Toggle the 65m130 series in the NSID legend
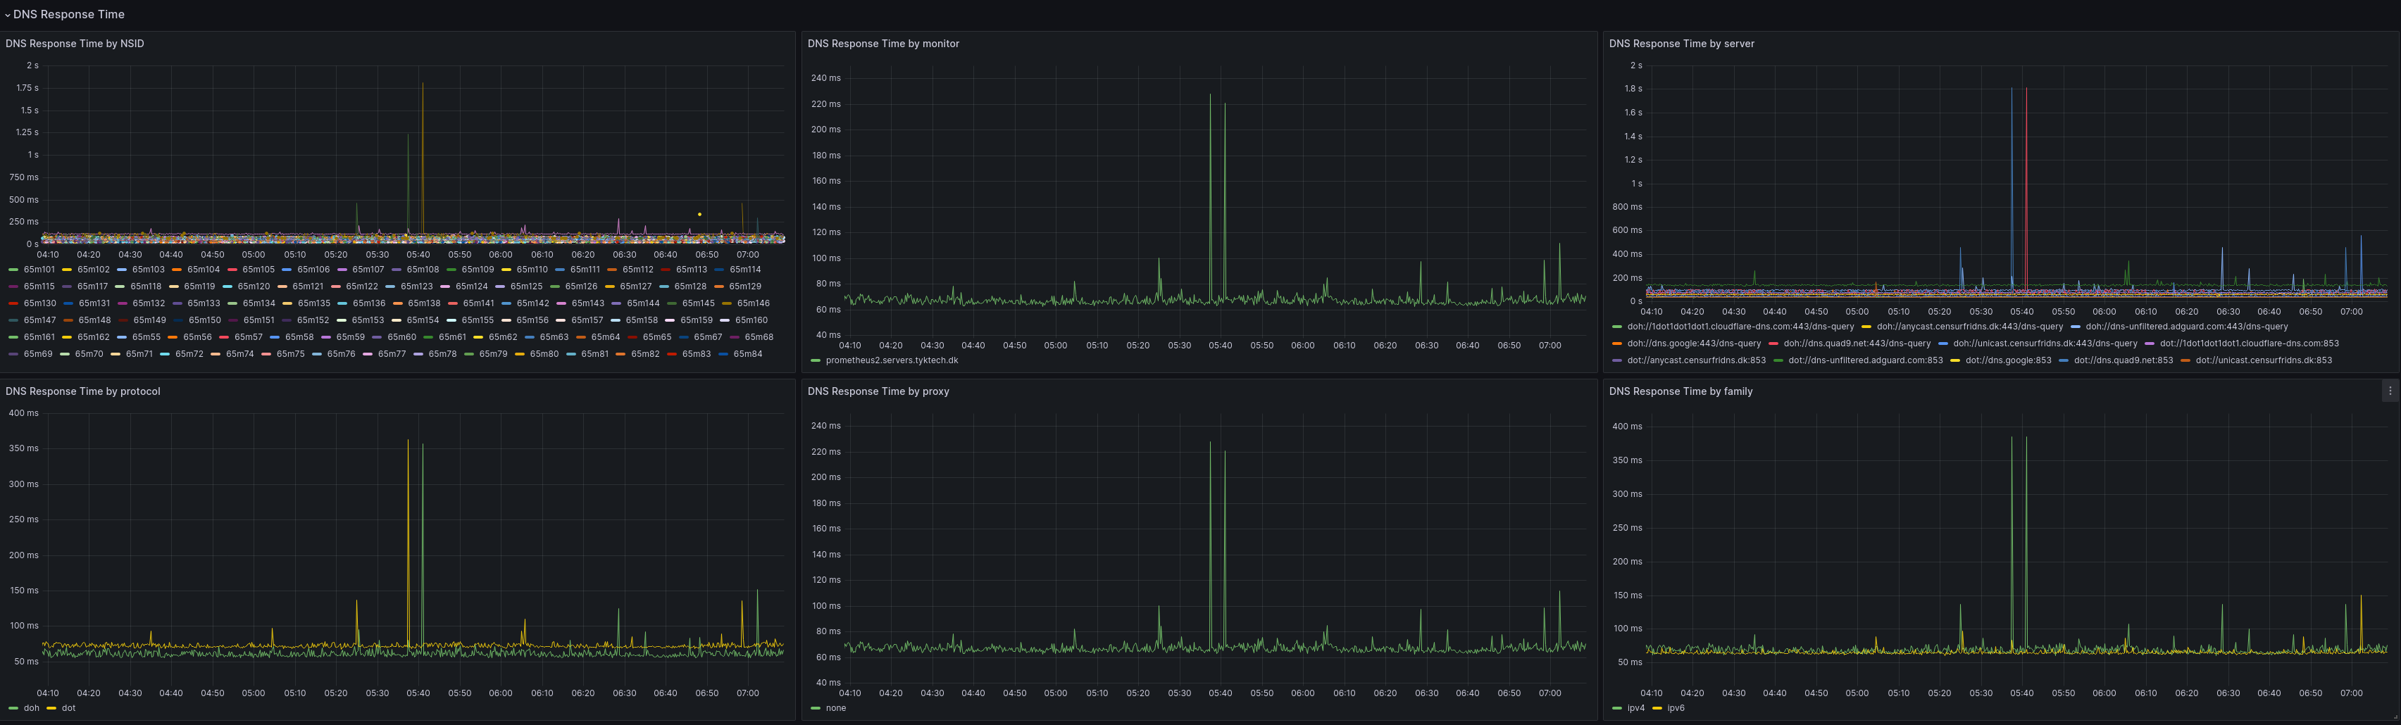 [x=39, y=304]
